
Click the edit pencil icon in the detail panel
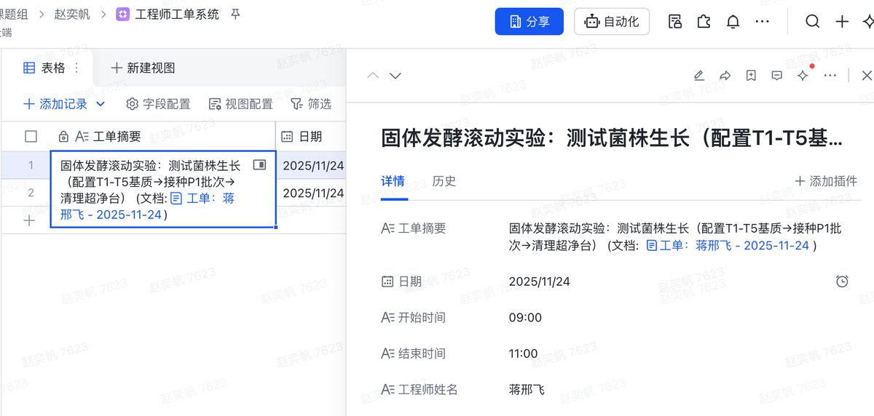point(698,76)
